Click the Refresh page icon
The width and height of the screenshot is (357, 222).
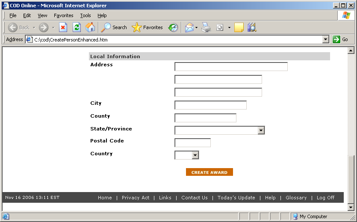(77, 27)
